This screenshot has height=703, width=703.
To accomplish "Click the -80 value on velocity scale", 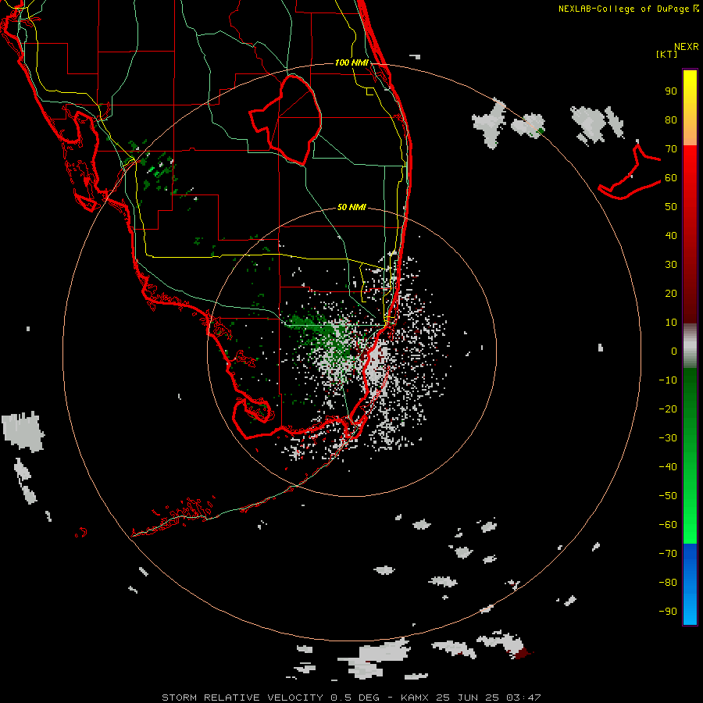I will pyautogui.click(x=668, y=583).
